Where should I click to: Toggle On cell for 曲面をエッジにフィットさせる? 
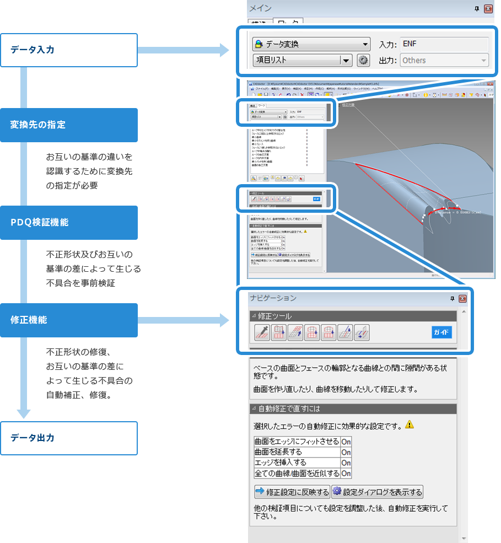pyautogui.click(x=346, y=442)
